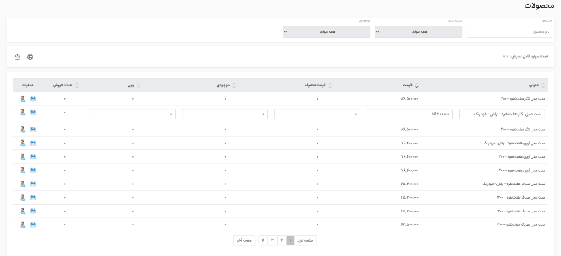Click the save icon in the last table row
Screen dimensions: 561x256
click(x=33, y=225)
